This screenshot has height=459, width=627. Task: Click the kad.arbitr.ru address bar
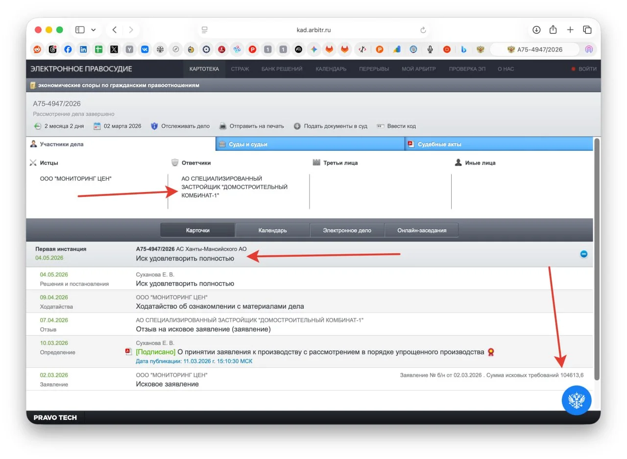(x=313, y=30)
